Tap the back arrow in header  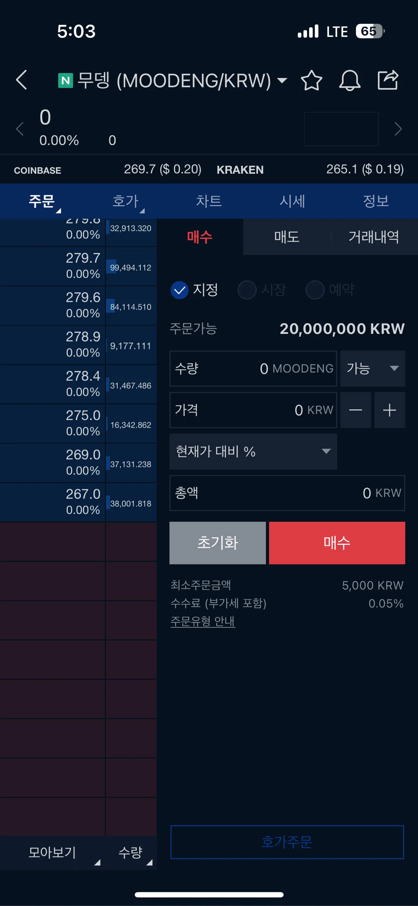pyautogui.click(x=22, y=80)
